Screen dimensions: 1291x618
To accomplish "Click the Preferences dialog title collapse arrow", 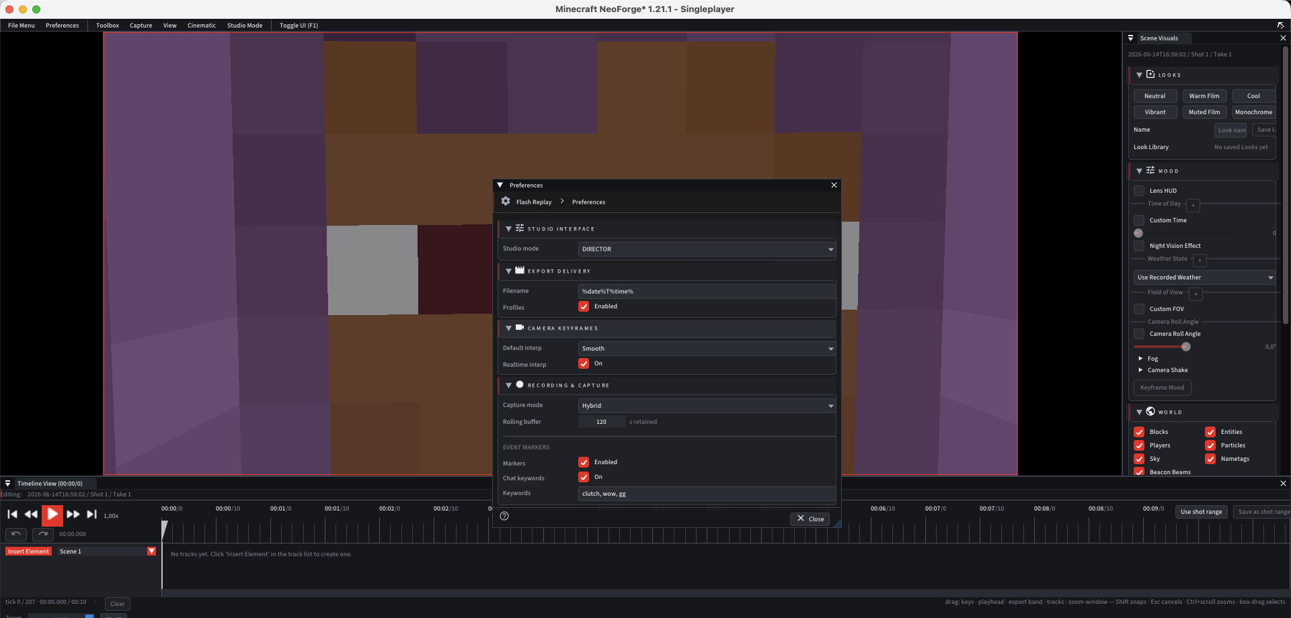I will [x=500, y=185].
